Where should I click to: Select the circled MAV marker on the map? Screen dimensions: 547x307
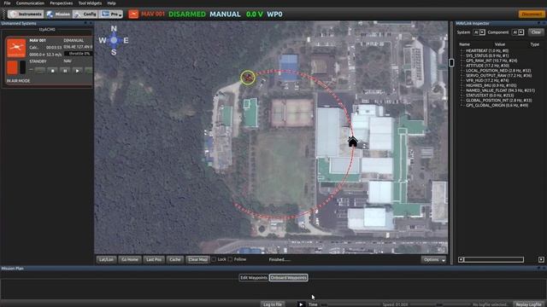pyautogui.click(x=248, y=78)
